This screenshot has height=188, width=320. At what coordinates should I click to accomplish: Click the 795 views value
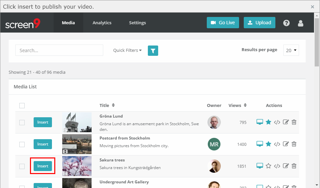coord(243,123)
